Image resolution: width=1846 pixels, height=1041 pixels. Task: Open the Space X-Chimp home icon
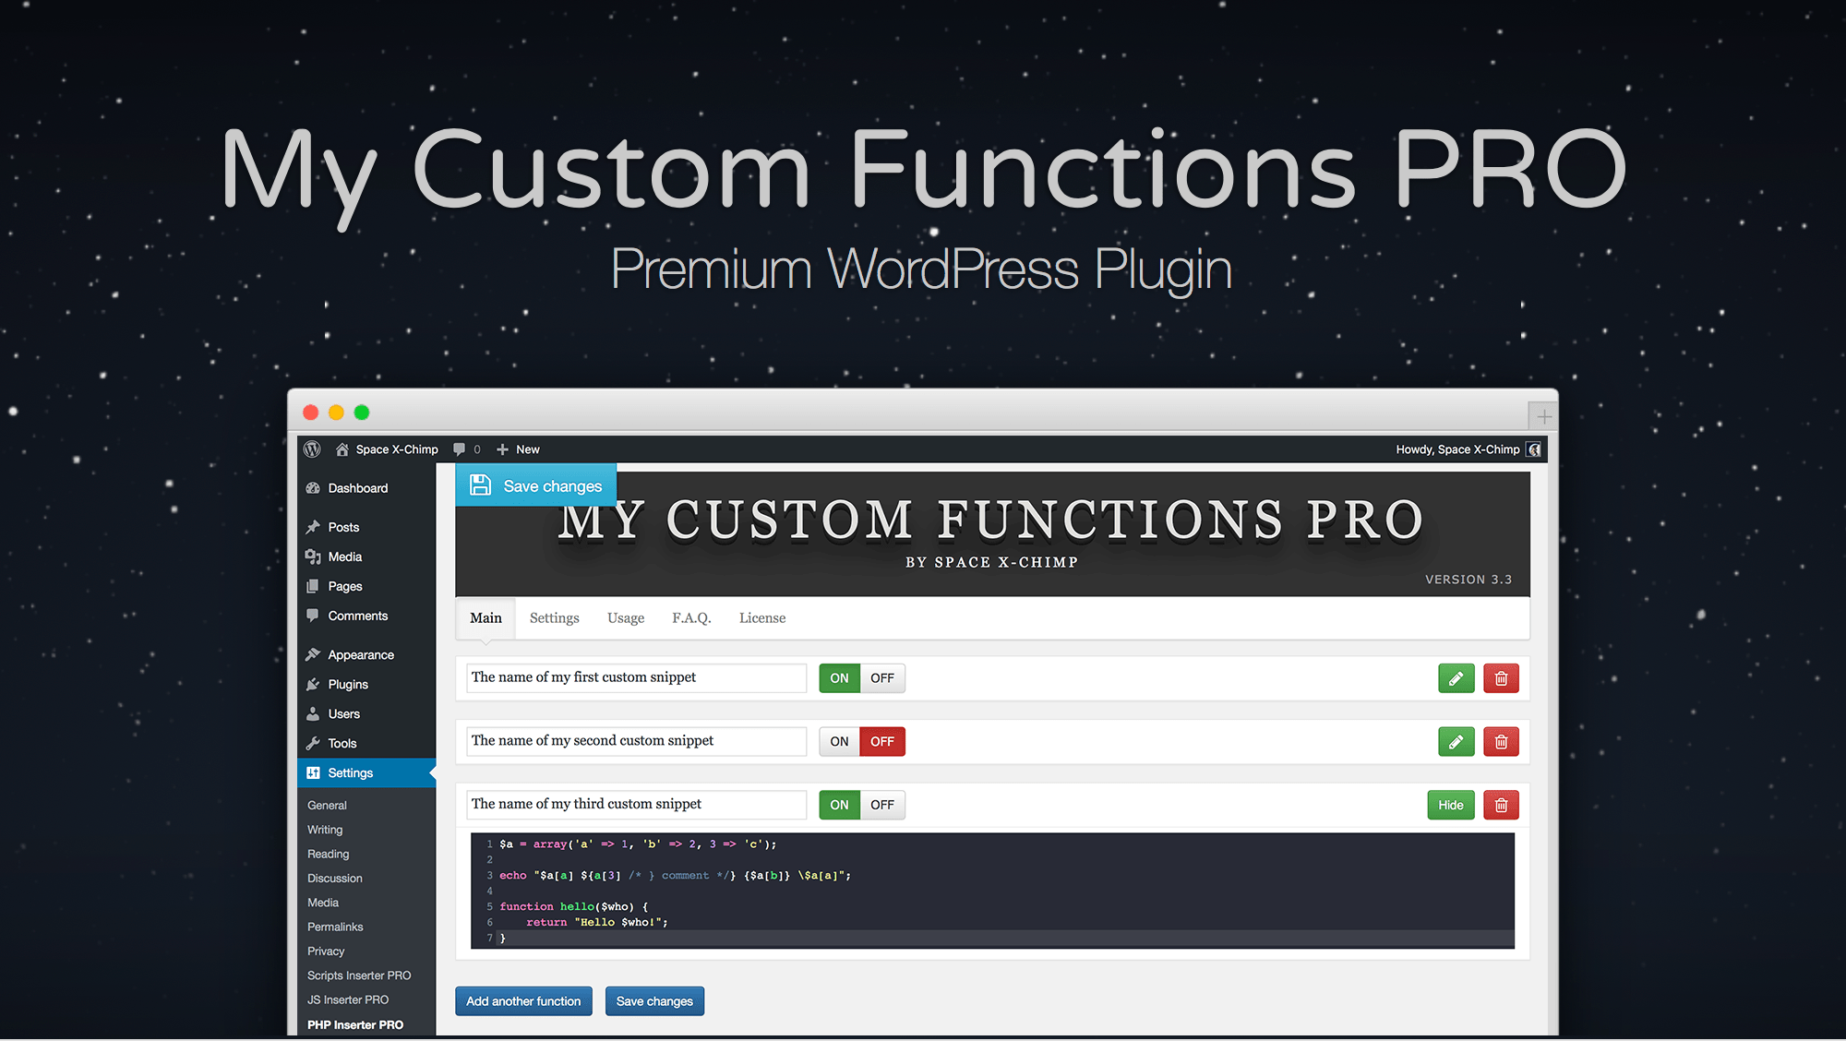tap(342, 449)
